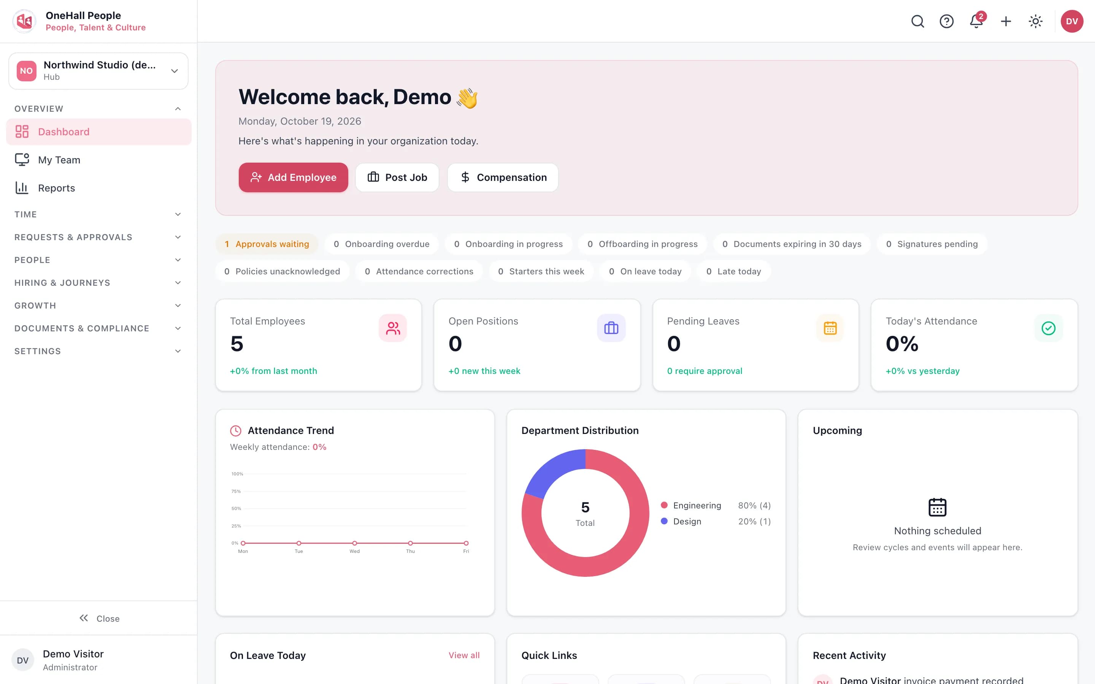Click the Total Employees people icon
Screen dimensions: 1095x684
point(393,328)
